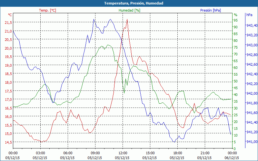Click pressure axis value '942,40'
The height and width of the screenshot is (161, 258).
pos(252,74)
